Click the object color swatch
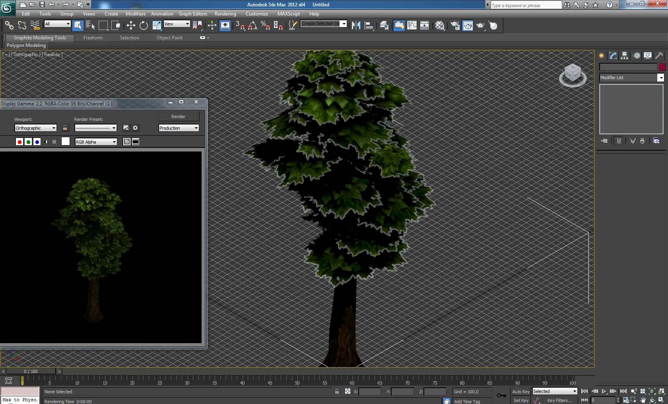This screenshot has width=668, height=404. [x=662, y=67]
